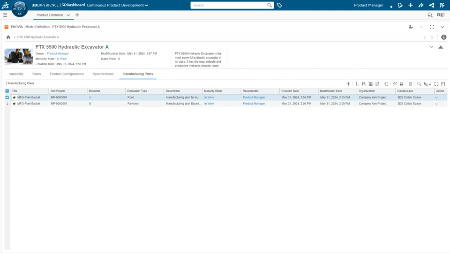The image size is (450, 253).
Task: Switch to Variability tab
Action: (16, 74)
